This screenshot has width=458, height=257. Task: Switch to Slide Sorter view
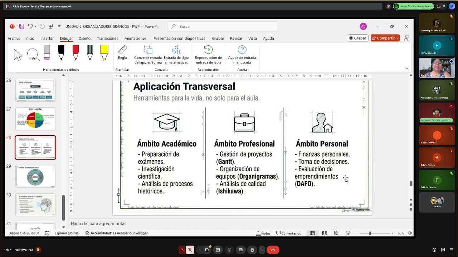325,233
